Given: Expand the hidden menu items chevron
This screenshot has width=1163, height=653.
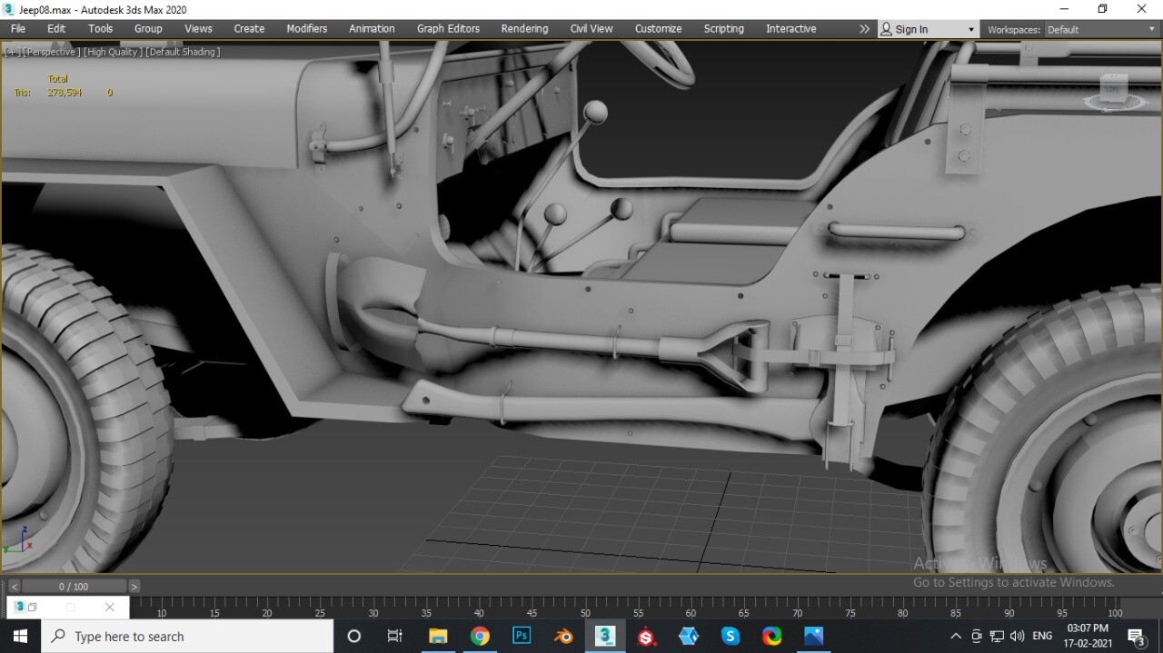Looking at the screenshot, I should click(x=864, y=29).
